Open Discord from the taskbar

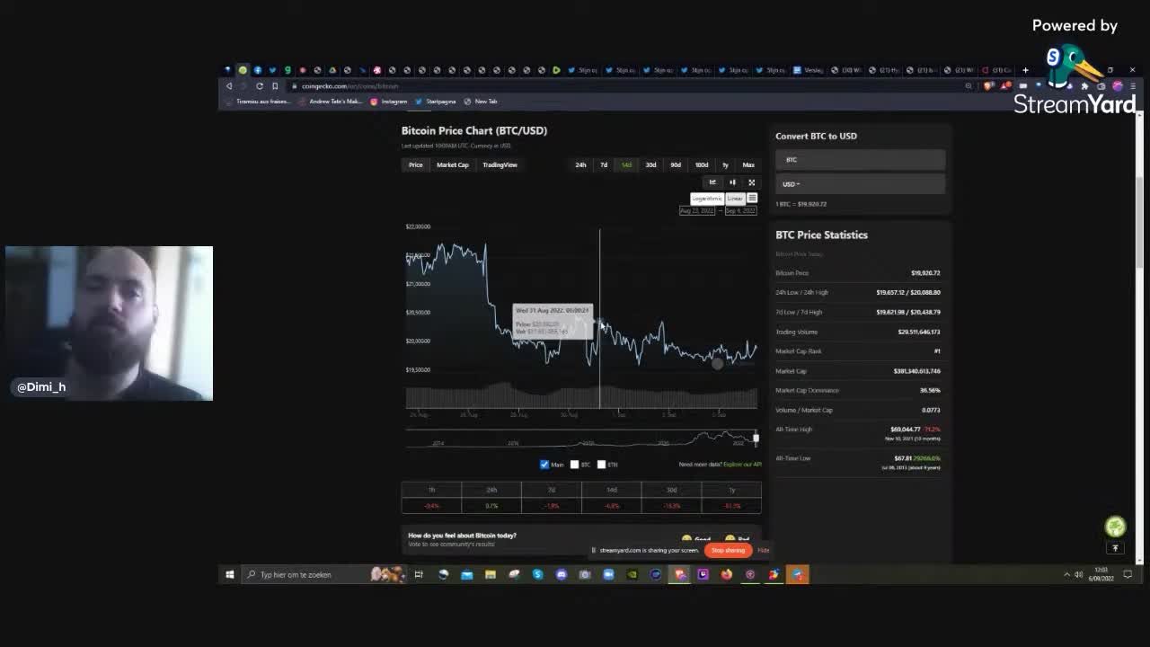point(562,575)
